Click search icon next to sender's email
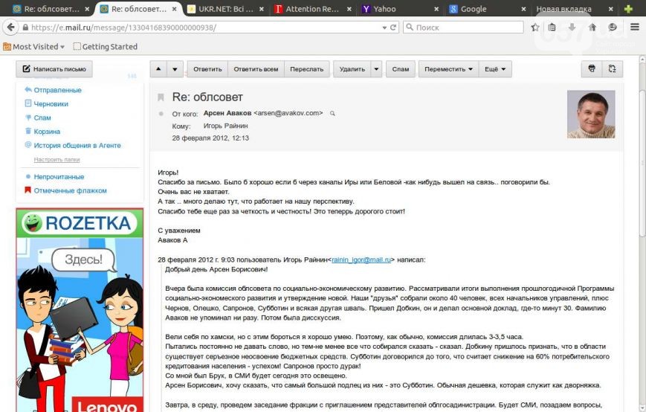646x412 pixels. (x=333, y=114)
